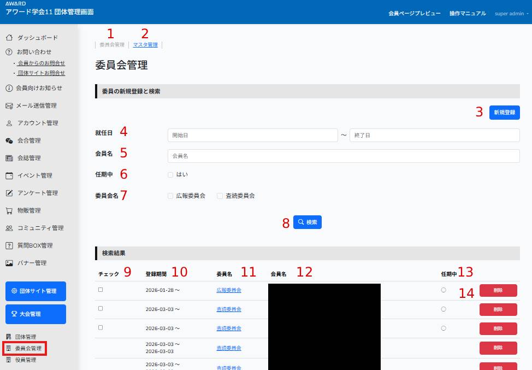Open the 広報委員会 link in results
This screenshot has width=532, height=370.
click(229, 290)
